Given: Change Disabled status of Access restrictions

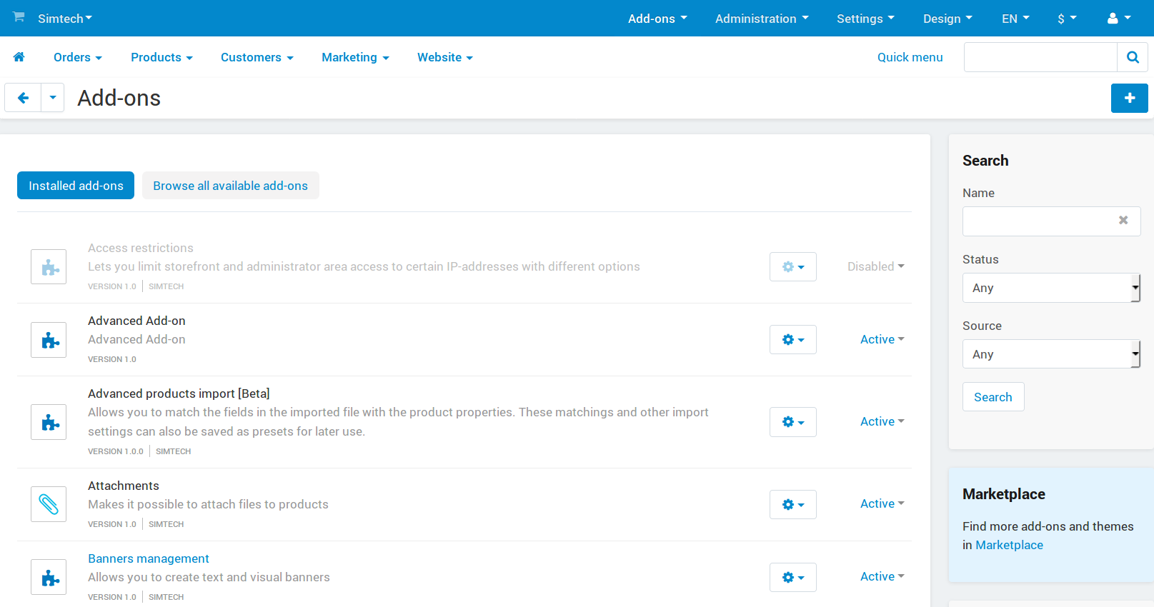Looking at the screenshot, I should pyautogui.click(x=875, y=266).
